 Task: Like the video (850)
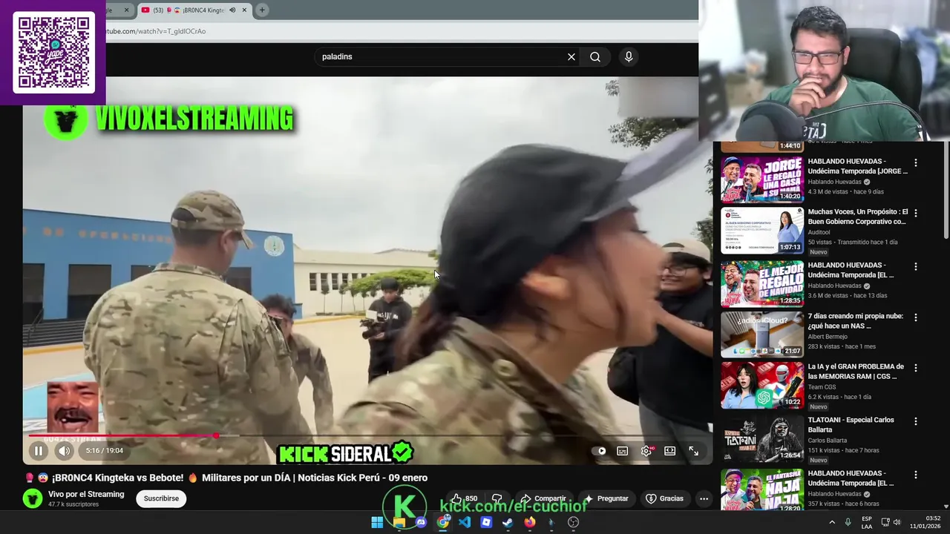465,498
